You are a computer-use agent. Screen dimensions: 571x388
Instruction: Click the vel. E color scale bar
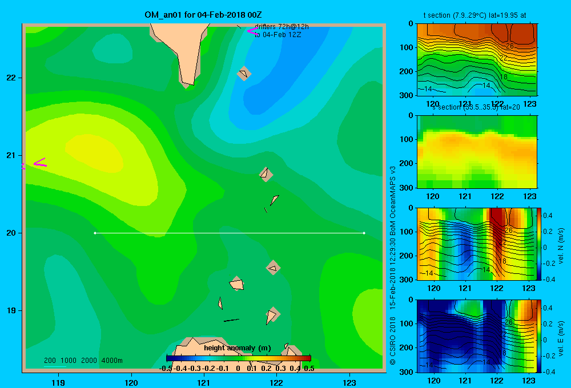540,336
